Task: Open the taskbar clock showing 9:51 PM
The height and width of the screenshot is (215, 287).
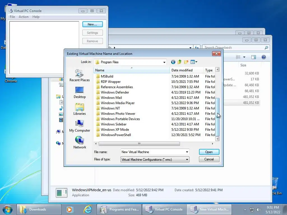Action: 273,210
